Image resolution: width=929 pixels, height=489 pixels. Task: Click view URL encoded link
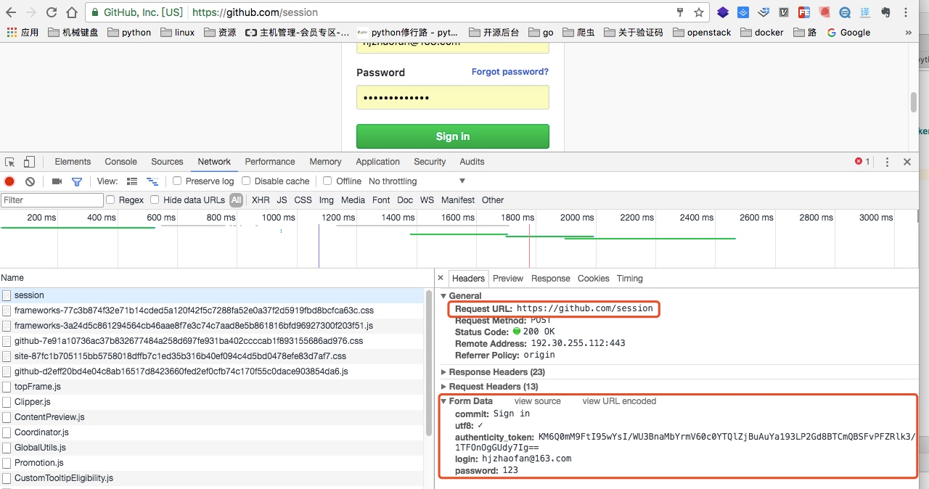coord(619,401)
